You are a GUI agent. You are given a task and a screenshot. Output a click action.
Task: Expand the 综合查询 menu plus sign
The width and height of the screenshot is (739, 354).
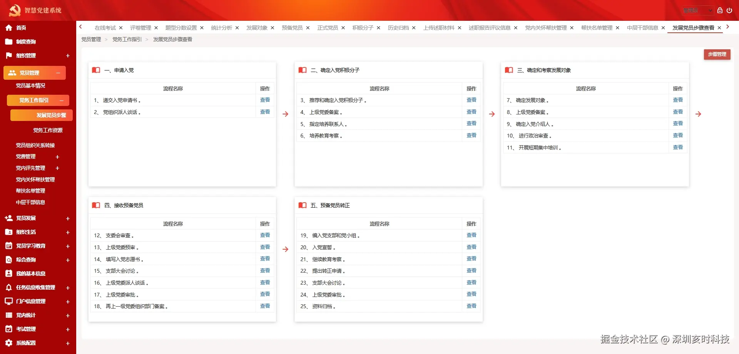click(68, 260)
